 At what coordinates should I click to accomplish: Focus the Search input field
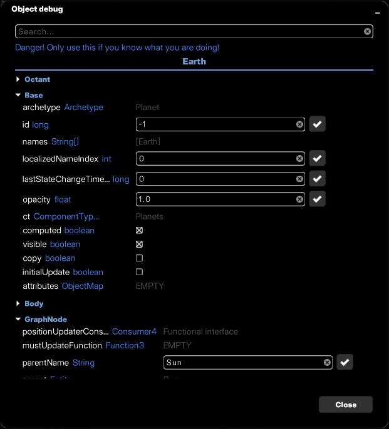(x=188, y=31)
